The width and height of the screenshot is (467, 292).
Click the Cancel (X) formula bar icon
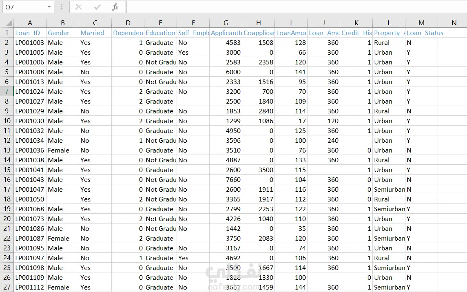tap(79, 7)
